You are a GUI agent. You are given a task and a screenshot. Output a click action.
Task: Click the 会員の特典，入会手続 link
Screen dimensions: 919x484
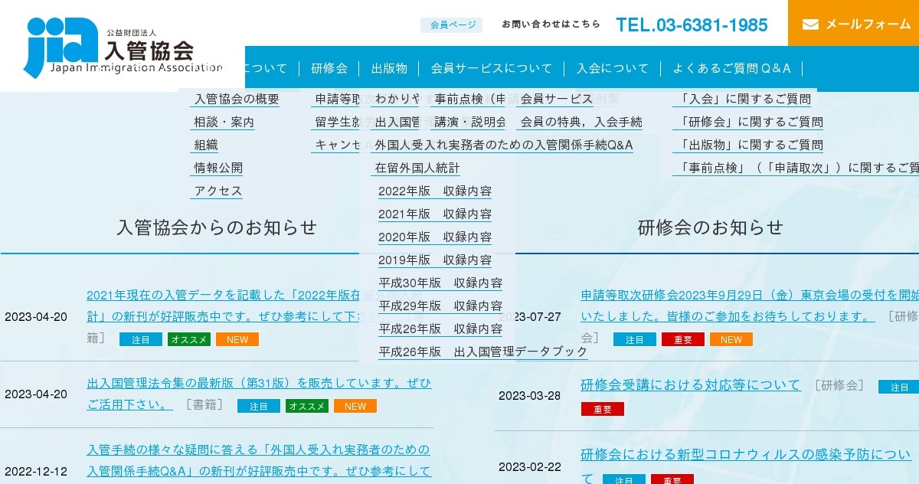581,121
